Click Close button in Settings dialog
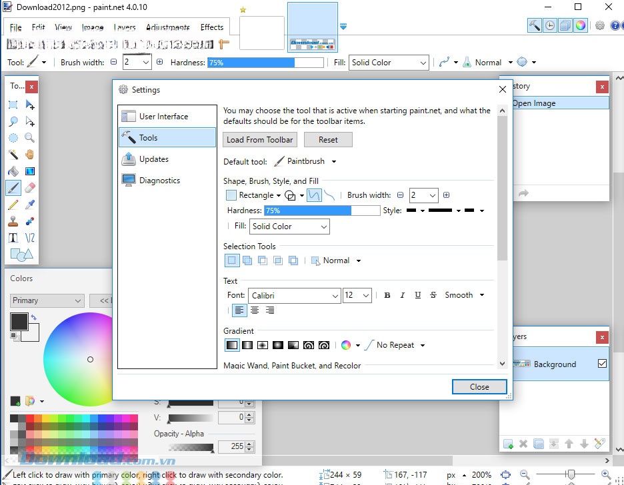 tap(479, 387)
